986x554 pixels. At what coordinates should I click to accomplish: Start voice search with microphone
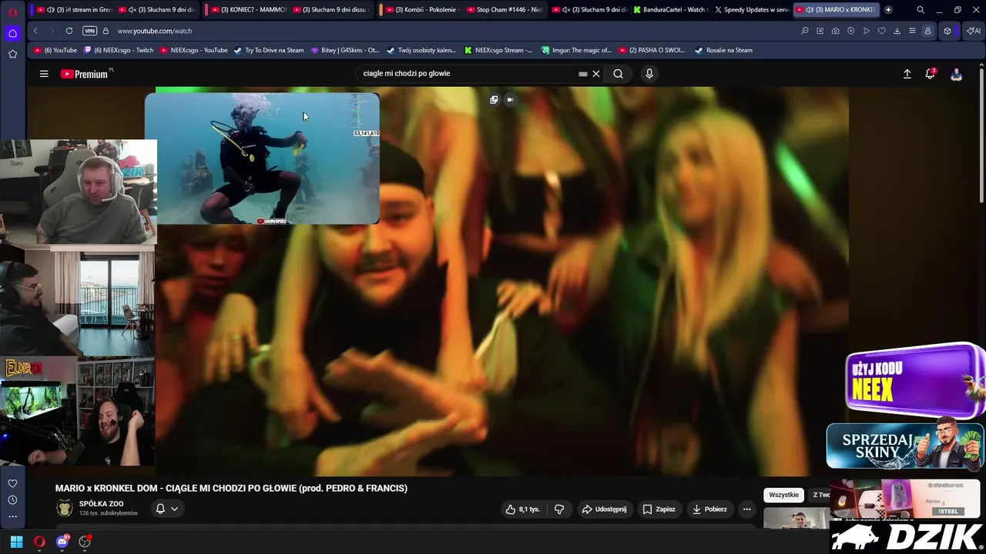pyautogui.click(x=649, y=74)
